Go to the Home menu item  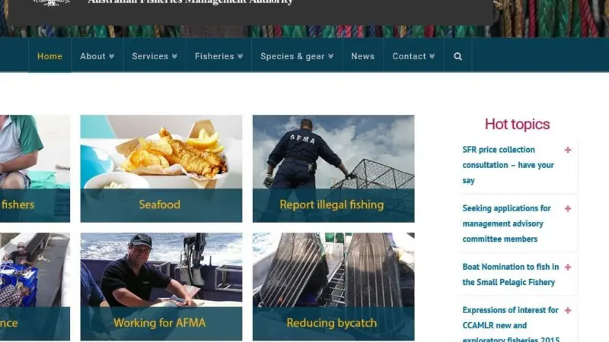pyautogui.click(x=49, y=56)
